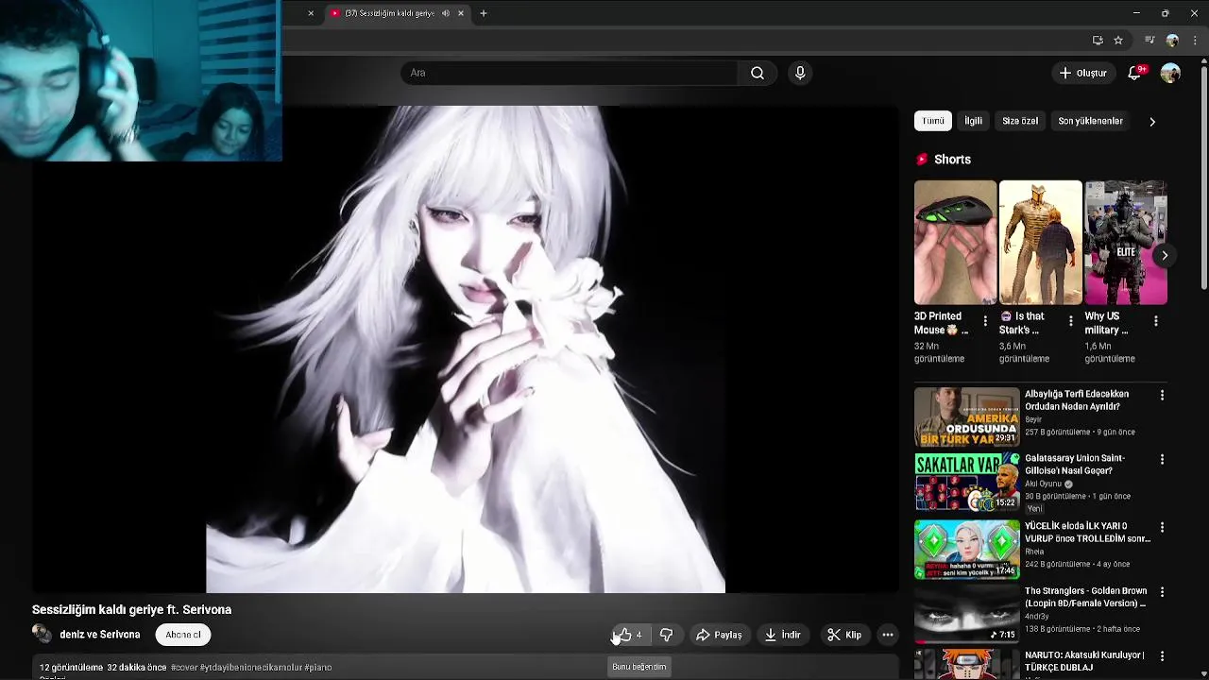Click the Ara search field

click(570, 73)
